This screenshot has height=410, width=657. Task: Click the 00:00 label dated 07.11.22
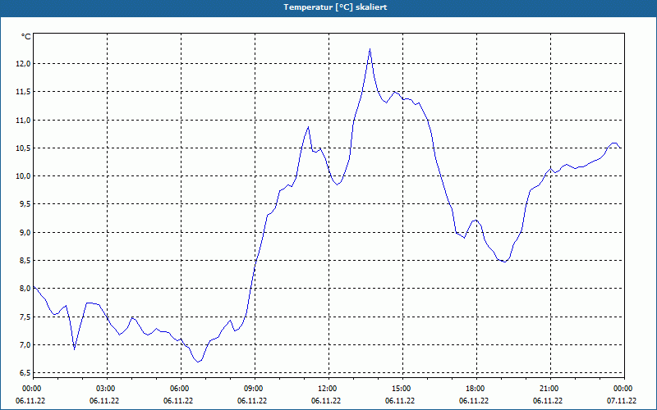(x=624, y=389)
